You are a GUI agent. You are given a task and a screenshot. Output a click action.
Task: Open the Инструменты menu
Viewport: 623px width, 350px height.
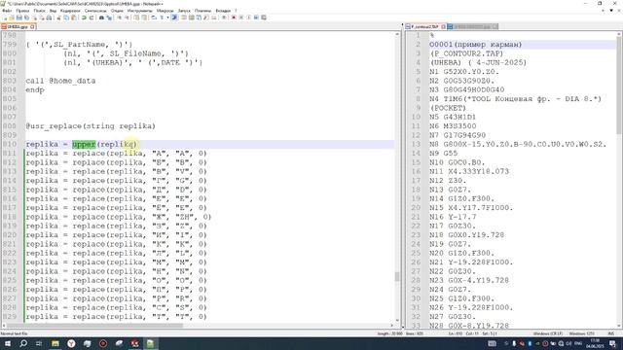(140, 11)
